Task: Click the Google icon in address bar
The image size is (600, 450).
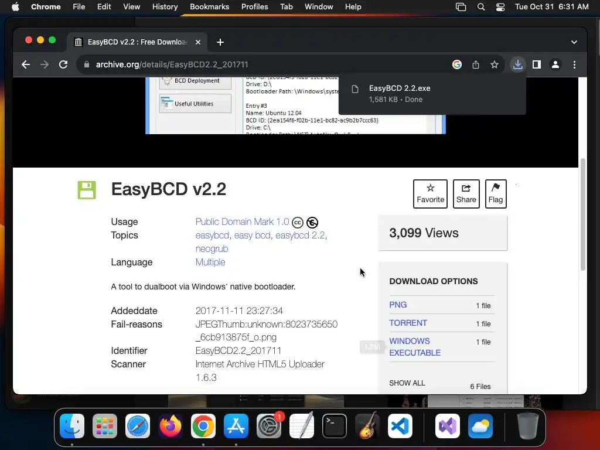Action: [457, 64]
